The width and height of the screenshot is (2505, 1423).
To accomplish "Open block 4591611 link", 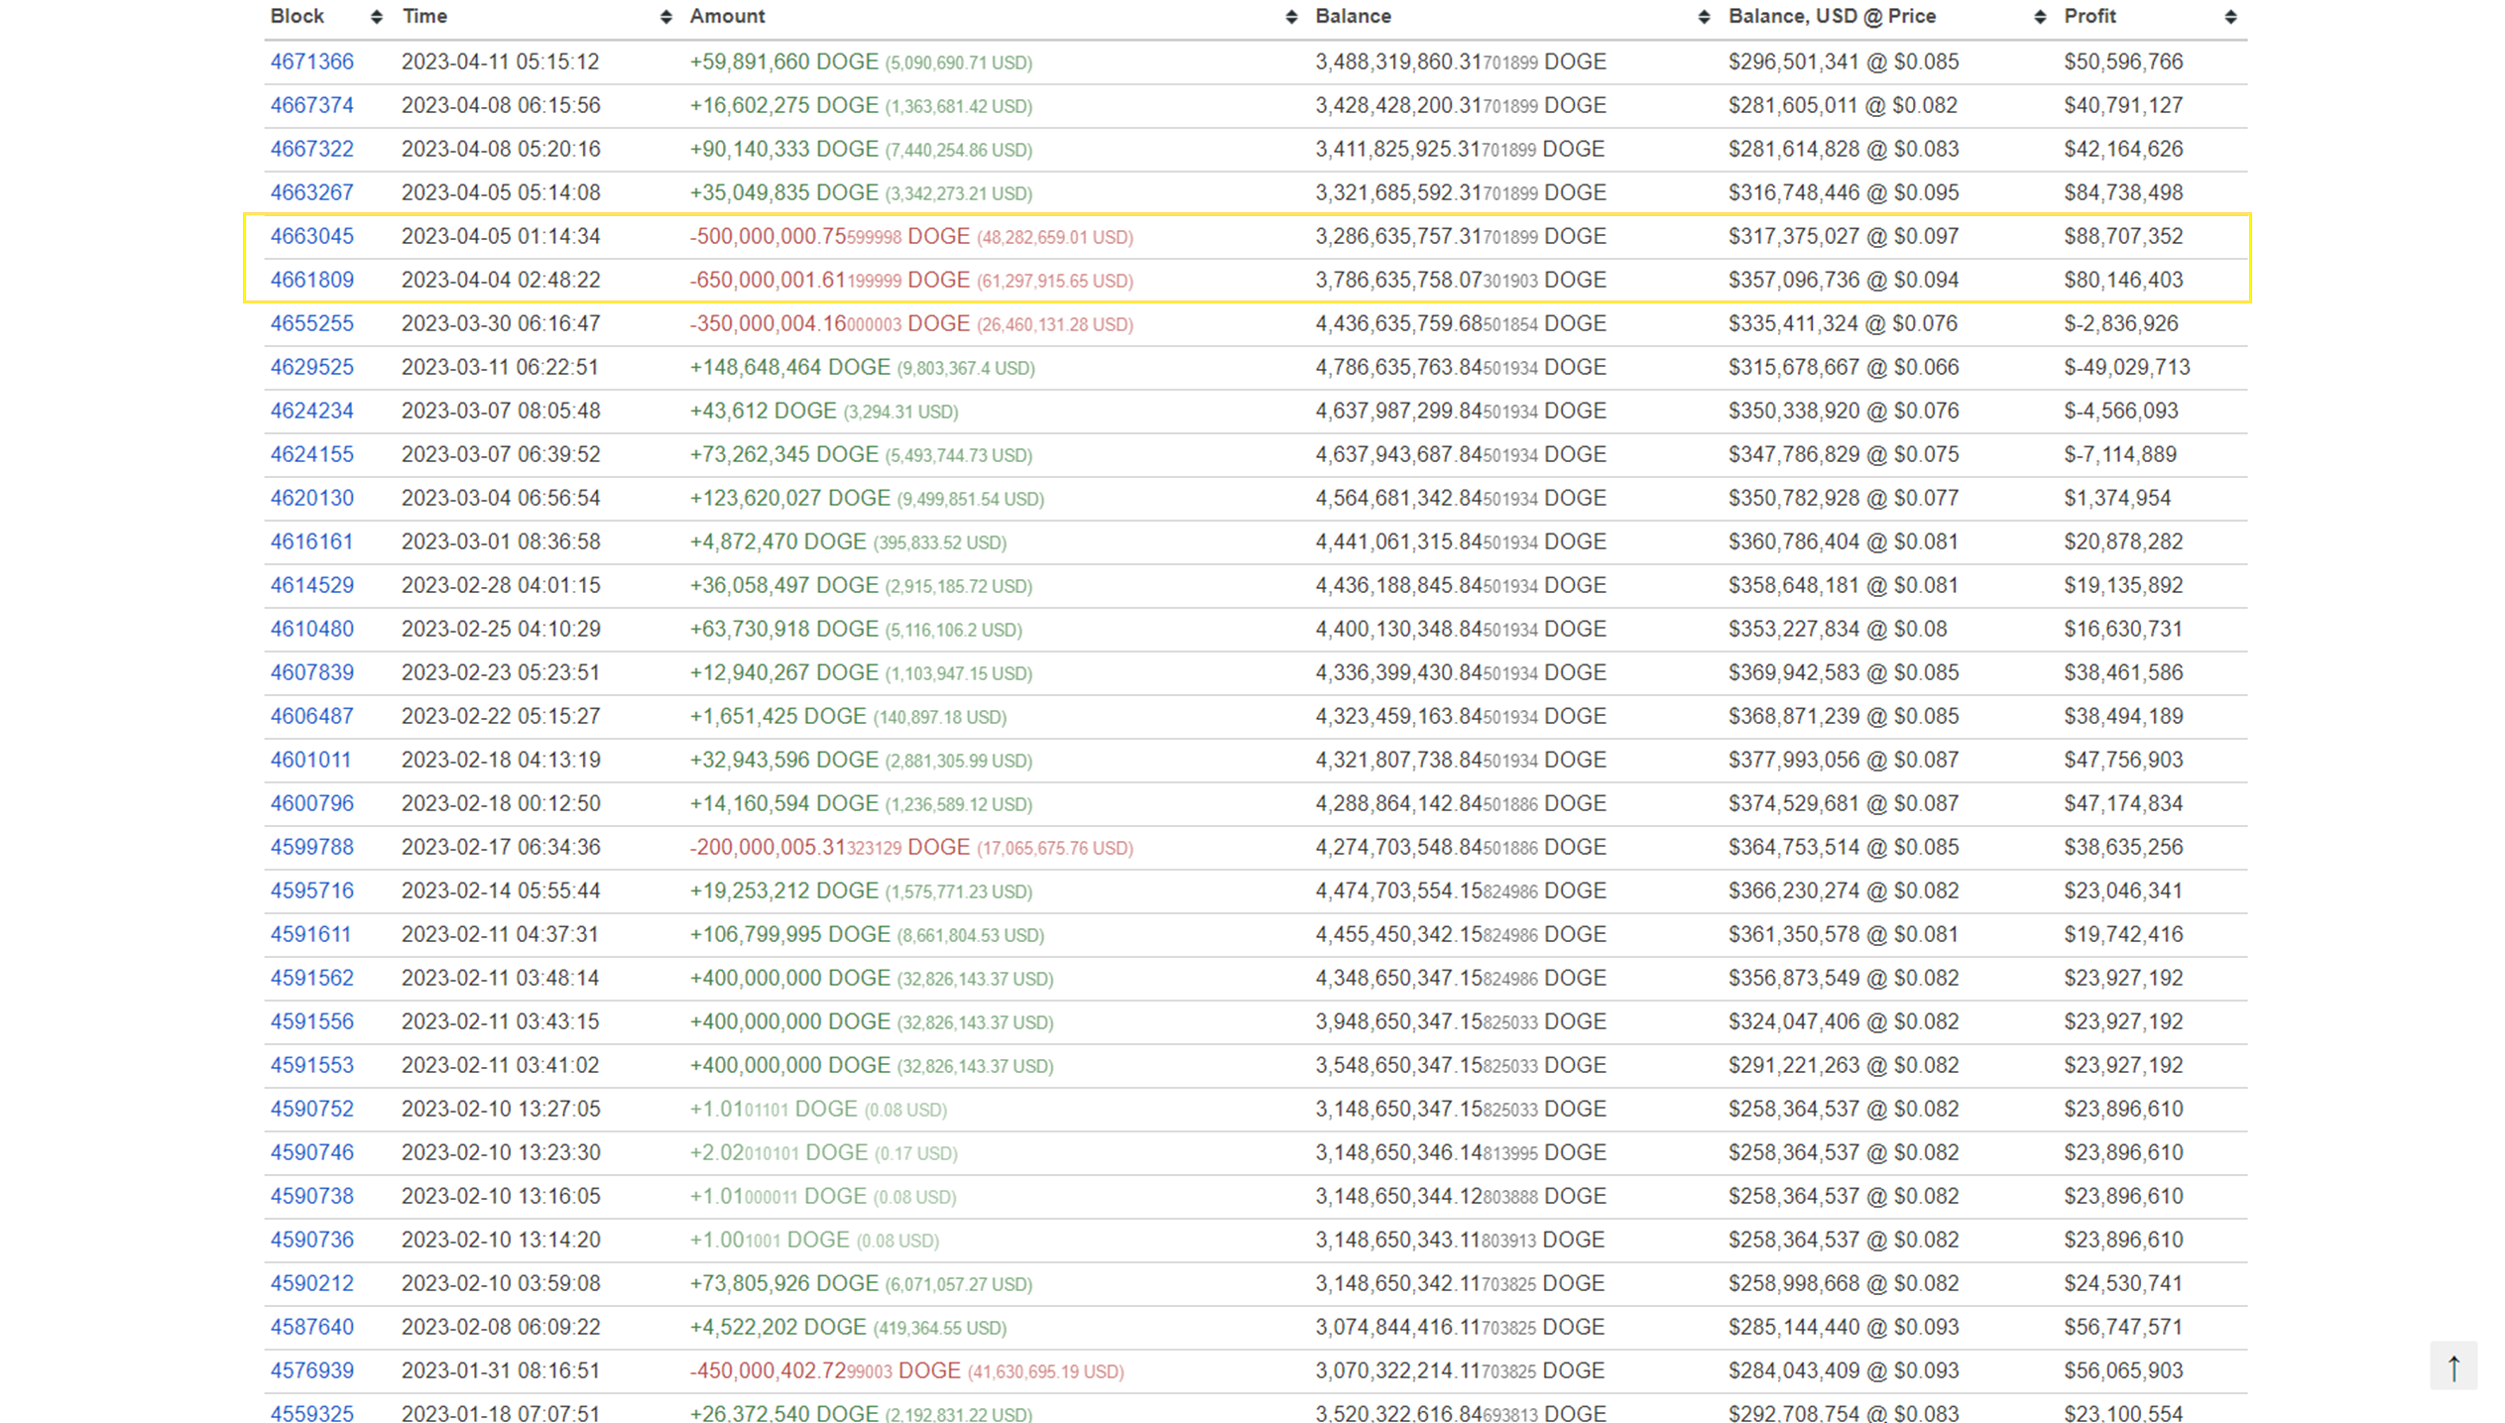I will [310, 934].
